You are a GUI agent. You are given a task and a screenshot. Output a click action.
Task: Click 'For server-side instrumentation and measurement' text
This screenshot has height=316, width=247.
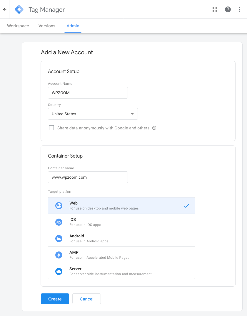pos(111,274)
